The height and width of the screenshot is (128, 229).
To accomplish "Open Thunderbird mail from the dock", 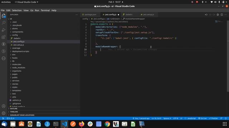I will pos(4,124).
